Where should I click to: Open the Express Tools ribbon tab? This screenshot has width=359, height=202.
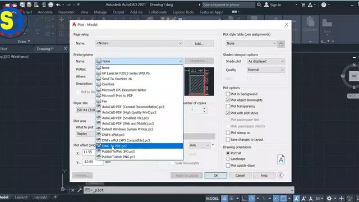[183, 12]
